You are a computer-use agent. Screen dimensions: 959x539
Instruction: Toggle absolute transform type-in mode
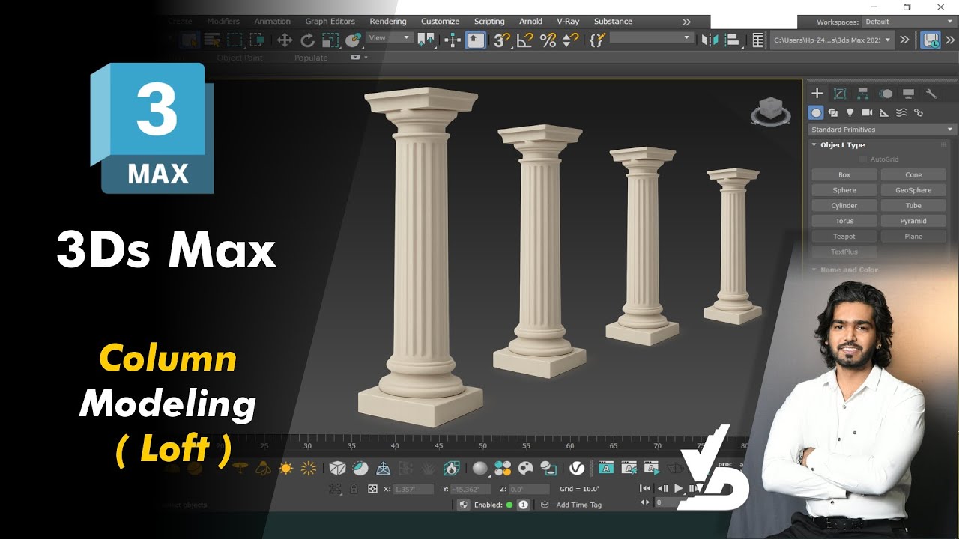(x=372, y=488)
